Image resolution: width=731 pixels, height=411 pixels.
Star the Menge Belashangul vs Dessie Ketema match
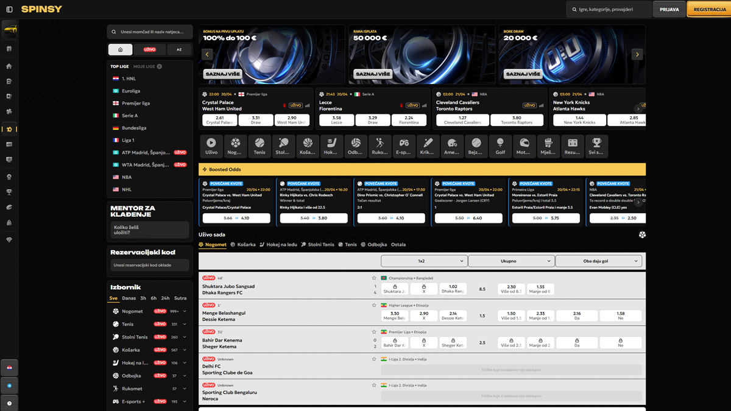click(374, 305)
